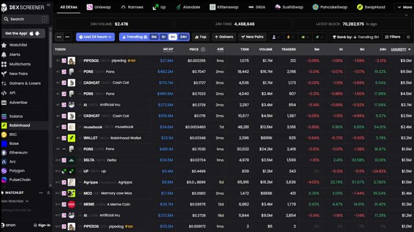Collapse the Watchlist panel chevron
Viewport: 414px width, 232px height.
(49, 193)
